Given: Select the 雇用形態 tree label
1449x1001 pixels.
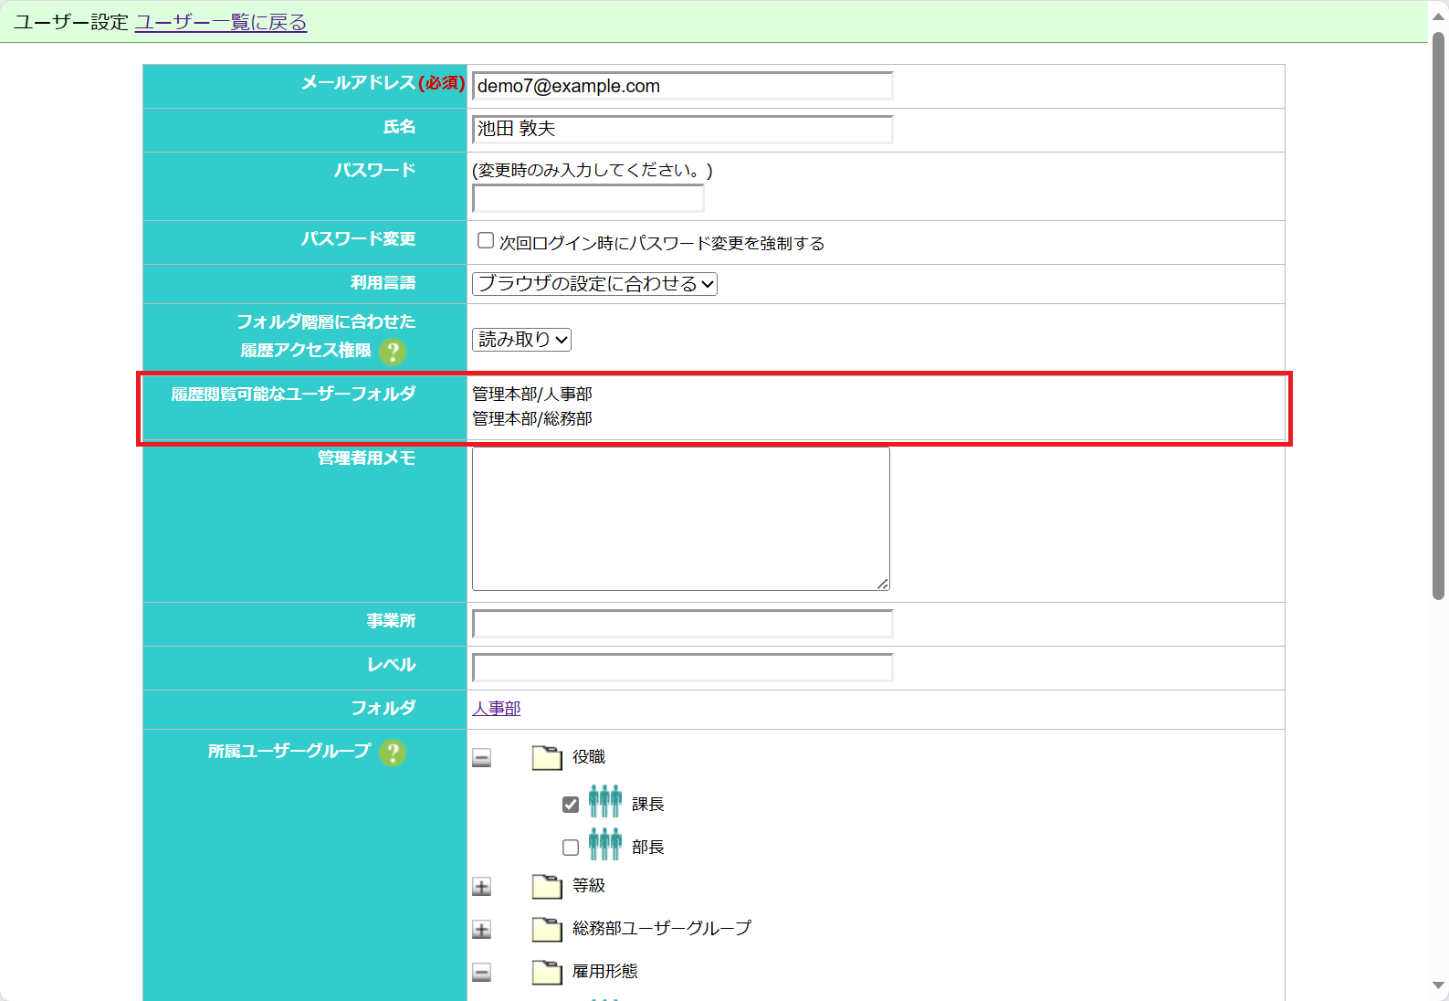Looking at the screenshot, I should click(x=605, y=972).
